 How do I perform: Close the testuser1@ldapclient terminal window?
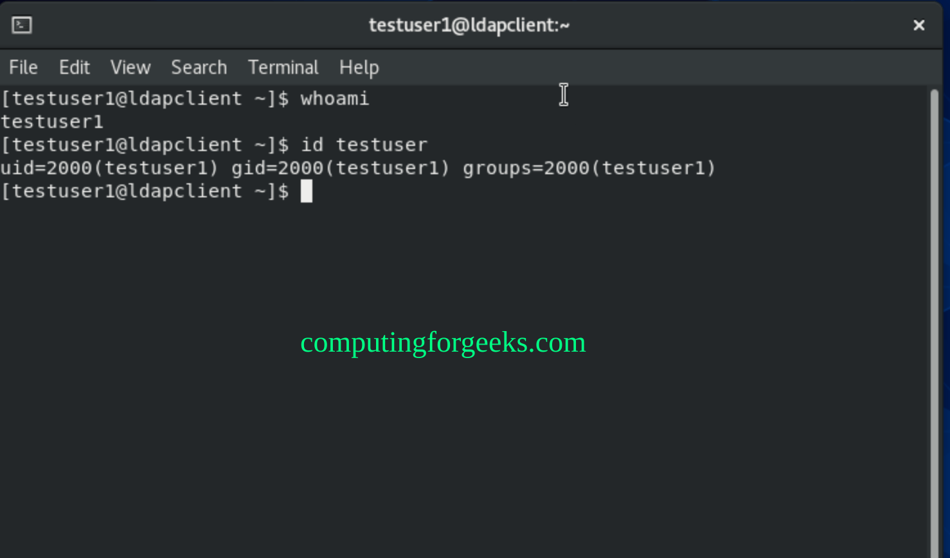tap(919, 25)
